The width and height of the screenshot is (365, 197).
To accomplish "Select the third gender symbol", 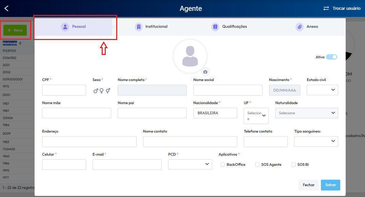I will [108, 91].
